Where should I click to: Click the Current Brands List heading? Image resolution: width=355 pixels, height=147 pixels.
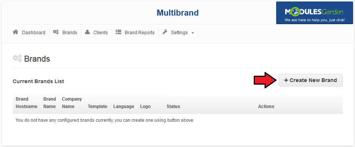38,81
